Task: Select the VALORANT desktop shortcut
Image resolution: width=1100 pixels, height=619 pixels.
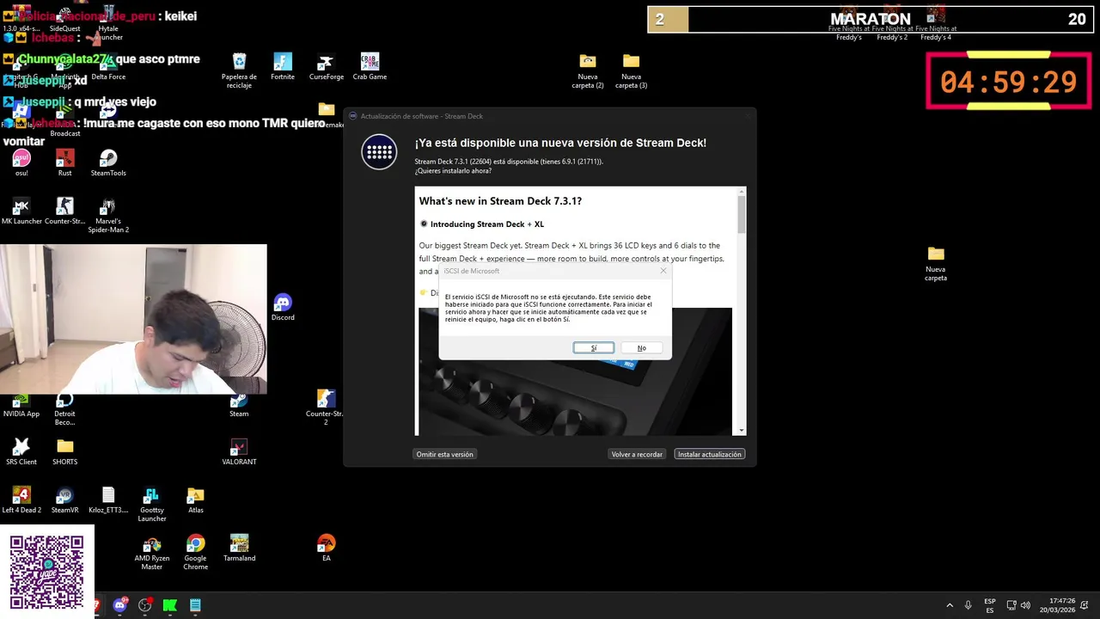Action: pyautogui.click(x=239, y=451)
